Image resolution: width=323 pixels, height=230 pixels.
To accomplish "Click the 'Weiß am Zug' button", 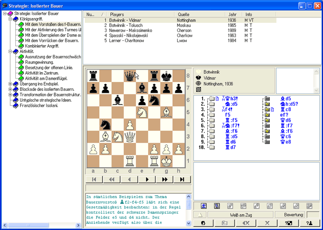I will tap(240, 215).
